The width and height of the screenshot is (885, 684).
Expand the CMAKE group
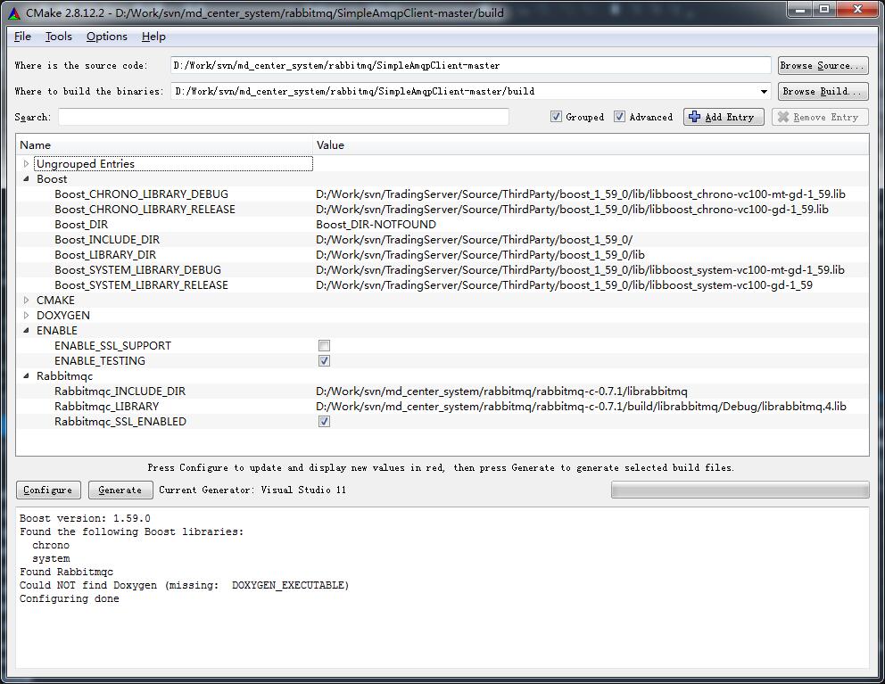click(26, 301)
